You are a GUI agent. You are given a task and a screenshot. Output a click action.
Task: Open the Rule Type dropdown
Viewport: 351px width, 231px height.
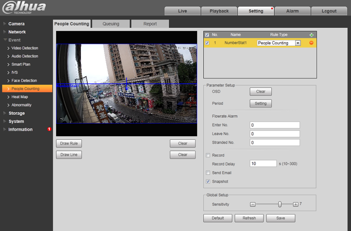298,43
